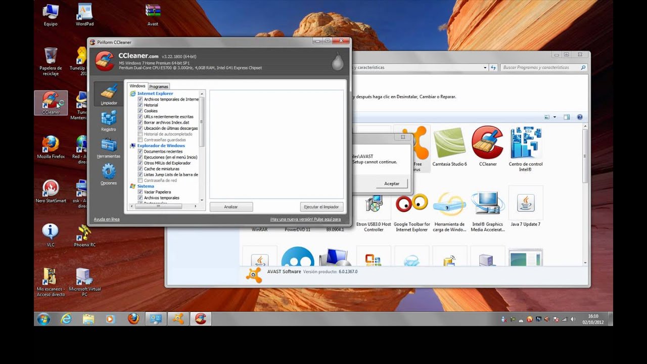
Task: Toggle Cache de miniaturas checkbox
Action: (140, 169)
